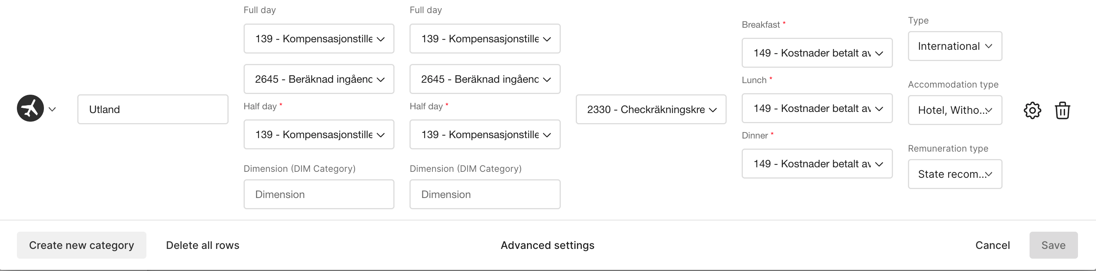The height and width of the screenshot is (271, 1096).
Task: Expand the chevron next to airplane icon
Action: [52, 109]
